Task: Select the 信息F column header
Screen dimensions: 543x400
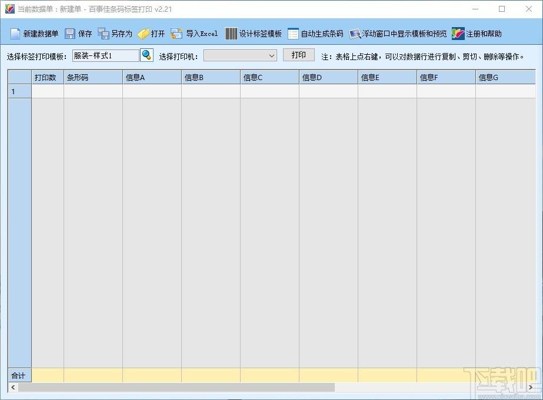Action: 447,77
